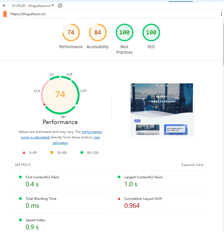The image size is (224, 232).
Task: Click the Accessibility score gauge 84
Action: pos(98,32)
